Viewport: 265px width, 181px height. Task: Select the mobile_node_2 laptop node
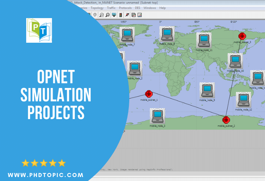135,68
